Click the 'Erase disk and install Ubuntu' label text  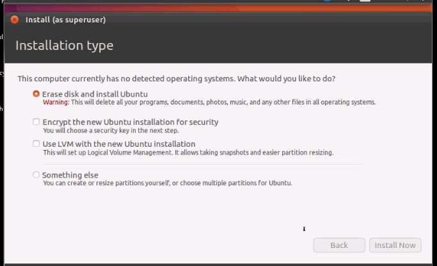pos(95,94)
